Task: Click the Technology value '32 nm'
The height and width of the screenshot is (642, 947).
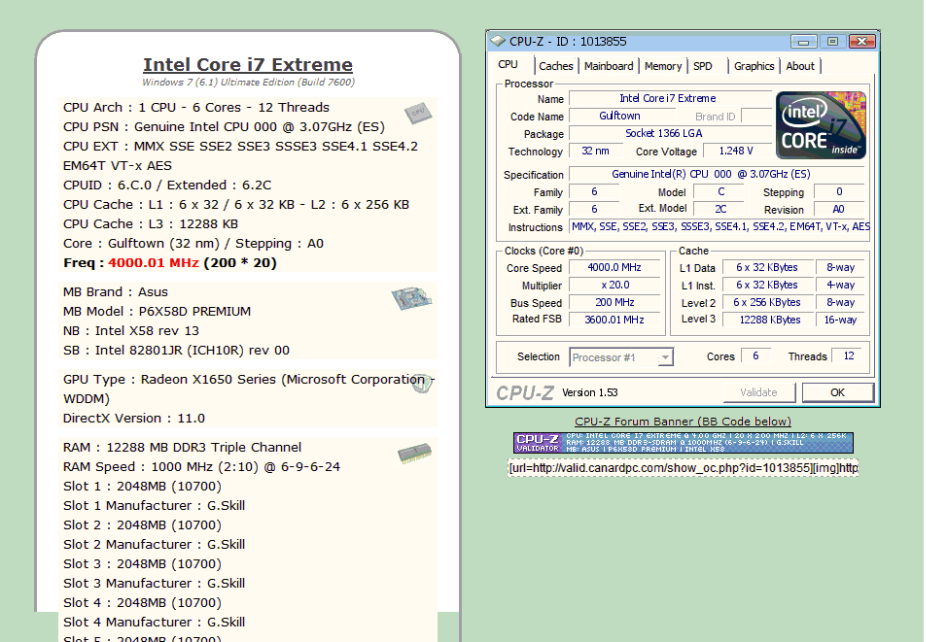Action: 595,151
